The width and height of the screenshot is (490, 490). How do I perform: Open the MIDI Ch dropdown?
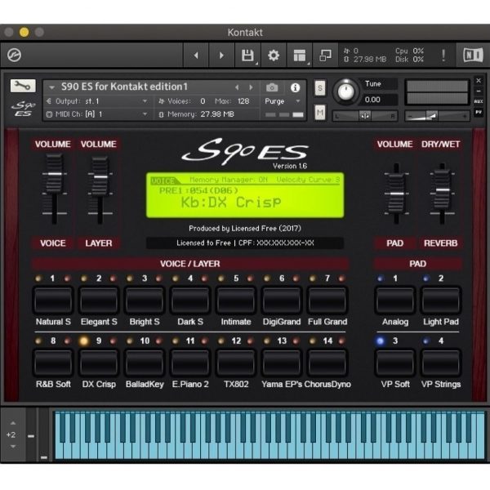tap(97, 114)
